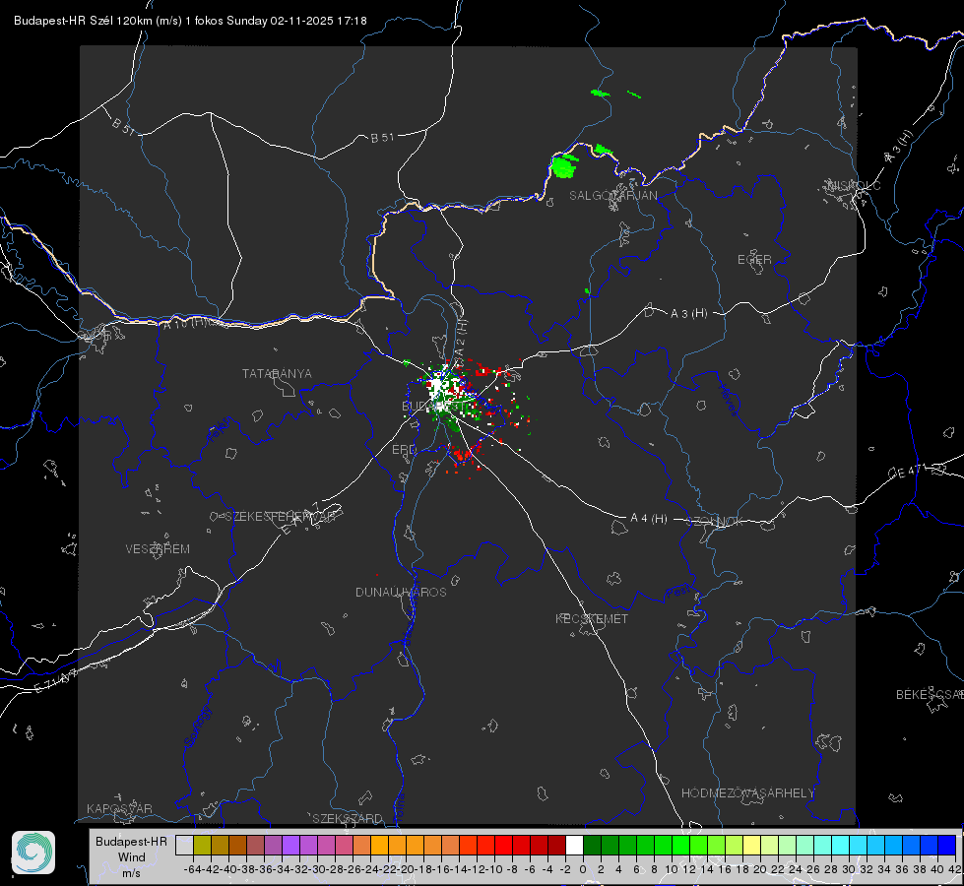Viewport: 964px width, 886px height.
Task: Click the SZÉKESFEHÉRVÁR city label
Action: coord(280,517)
